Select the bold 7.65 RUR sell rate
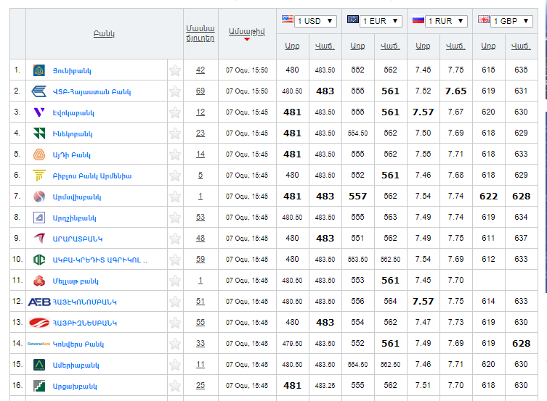Image resolution: width=547 pixels, height=401 pixels. pyautogui.click(x=455, y=91)
